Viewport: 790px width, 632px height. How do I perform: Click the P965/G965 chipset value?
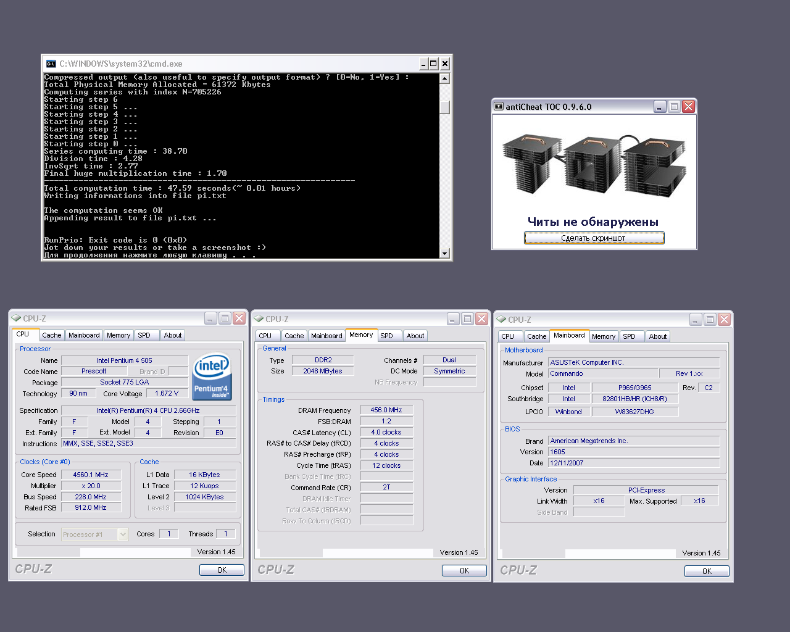point(635,388)
